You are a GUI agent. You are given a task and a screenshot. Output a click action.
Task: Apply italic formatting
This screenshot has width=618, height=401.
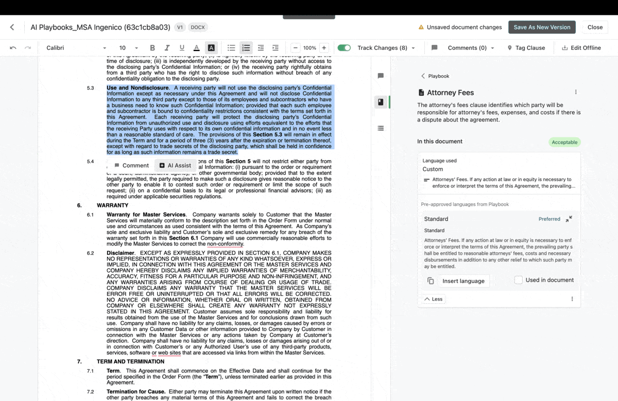tap(167, 48)
